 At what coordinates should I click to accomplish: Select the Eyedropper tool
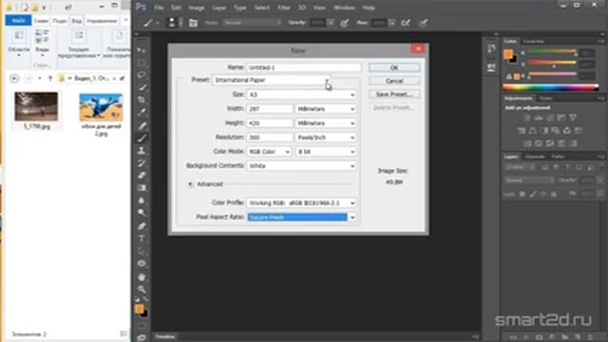pyautogui.click(x=142, y=112)
